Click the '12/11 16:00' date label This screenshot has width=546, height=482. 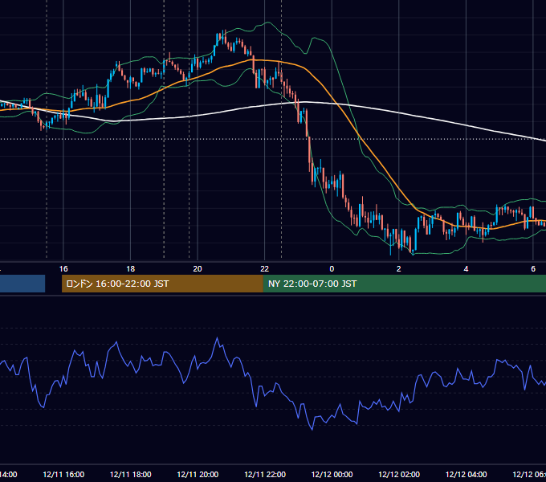[63, 475]
